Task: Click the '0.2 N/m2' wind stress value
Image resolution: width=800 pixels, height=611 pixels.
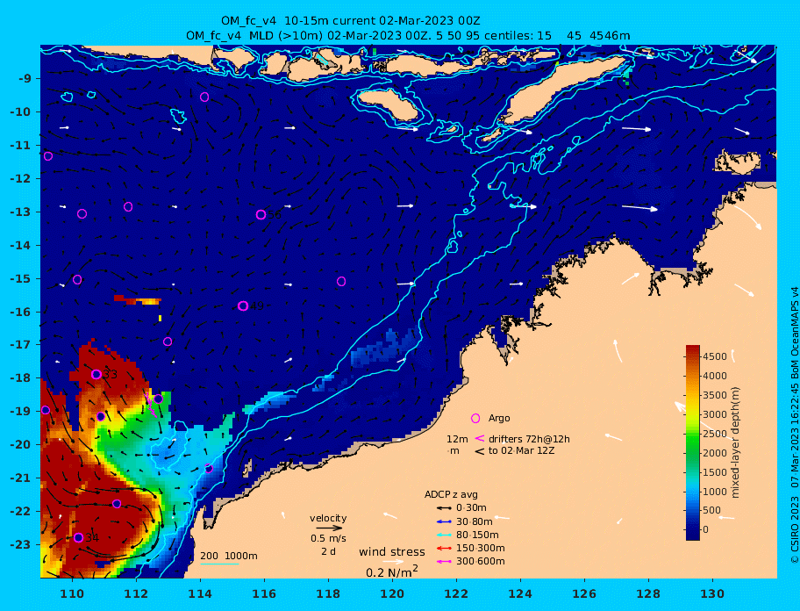Action: click(392, 571)
